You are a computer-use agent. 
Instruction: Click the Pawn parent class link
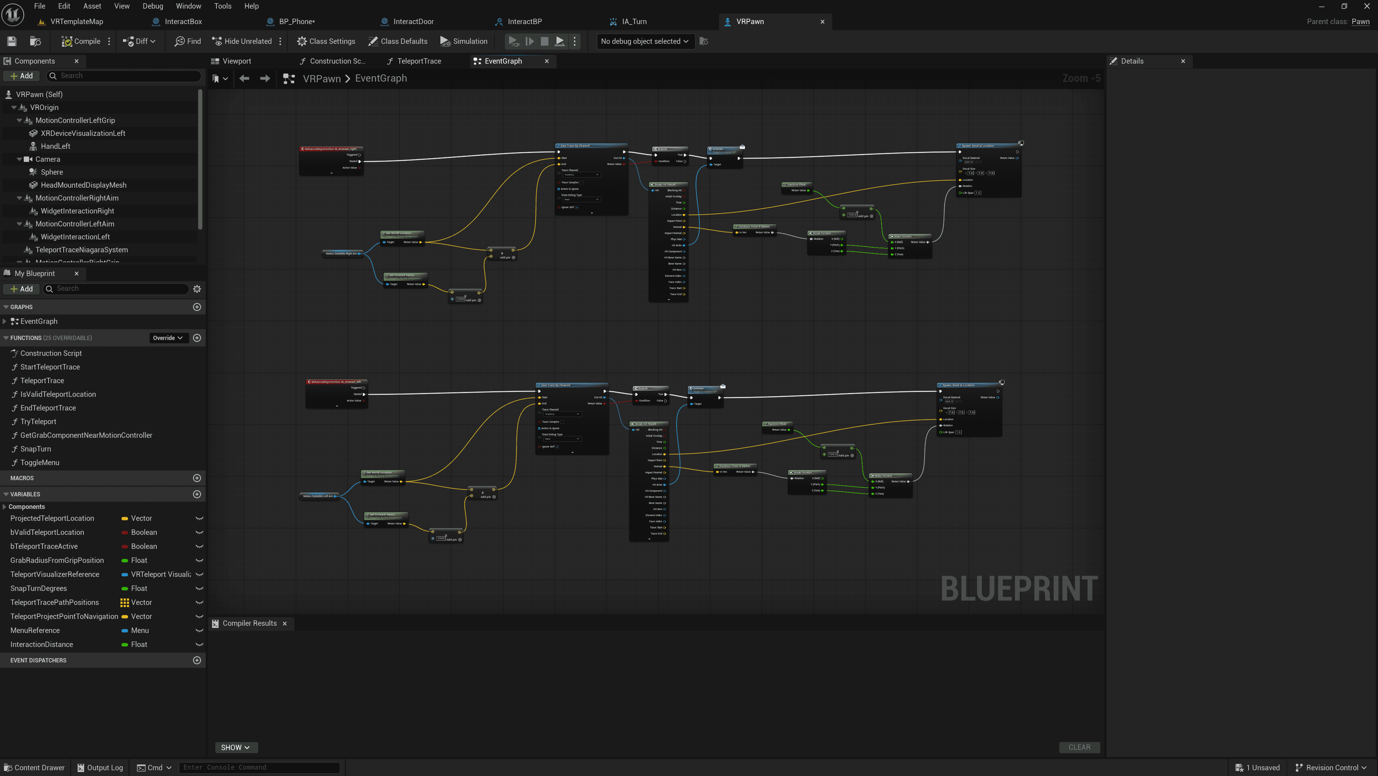point(1360,22)
